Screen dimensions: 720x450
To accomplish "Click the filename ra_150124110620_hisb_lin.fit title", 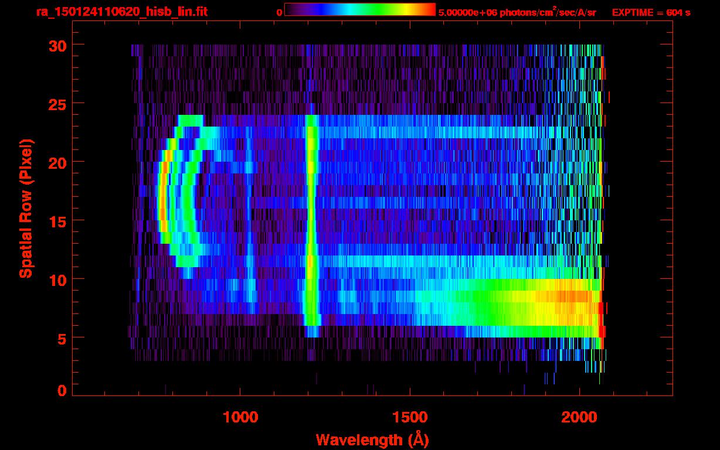I will pyautogui.click(x=121, y=12).
